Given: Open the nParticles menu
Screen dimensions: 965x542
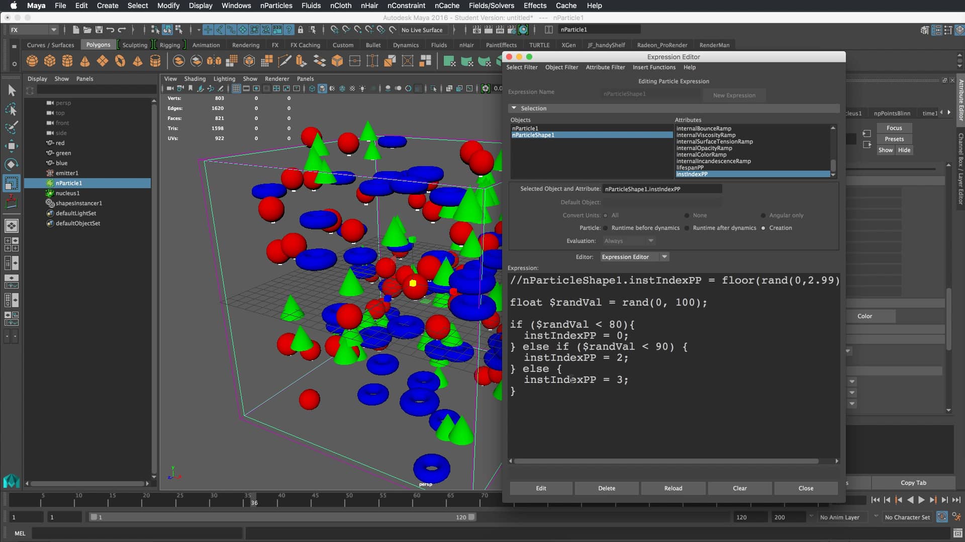Looking at the screenshot, I should tap(276, 6).
